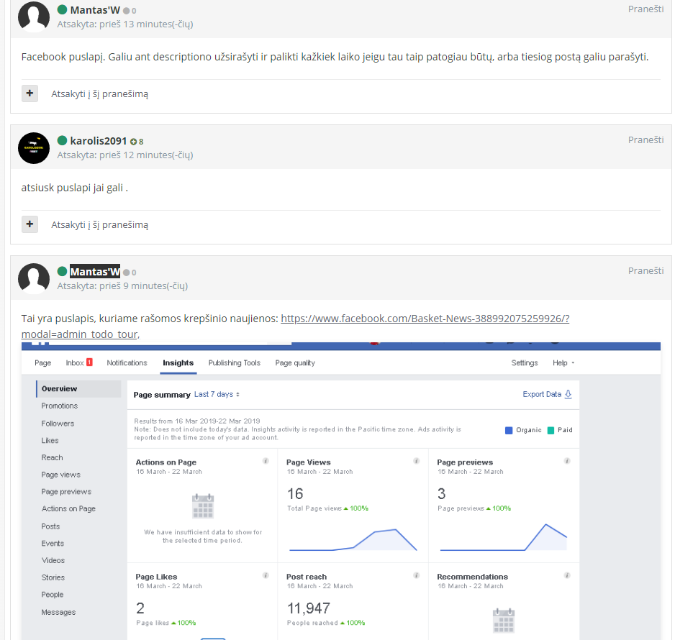Click the info icon on Page Views card
675x640 pixels.
(x=416, y=461)
